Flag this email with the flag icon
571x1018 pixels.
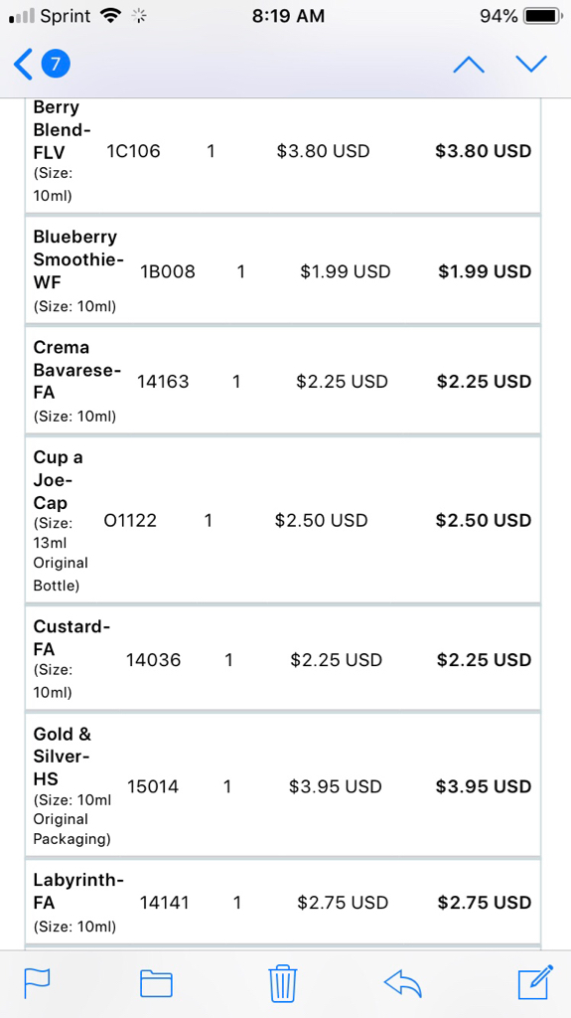[37, 983]
